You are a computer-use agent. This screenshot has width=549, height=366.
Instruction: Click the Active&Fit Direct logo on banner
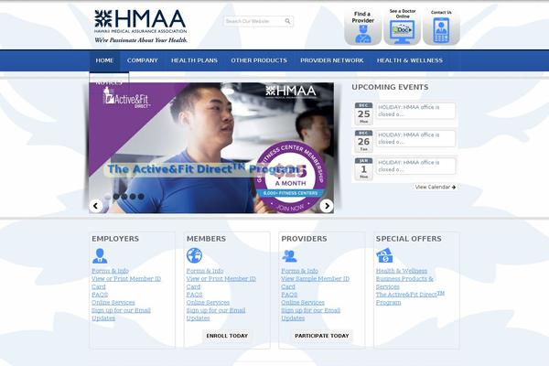[127, 97]
